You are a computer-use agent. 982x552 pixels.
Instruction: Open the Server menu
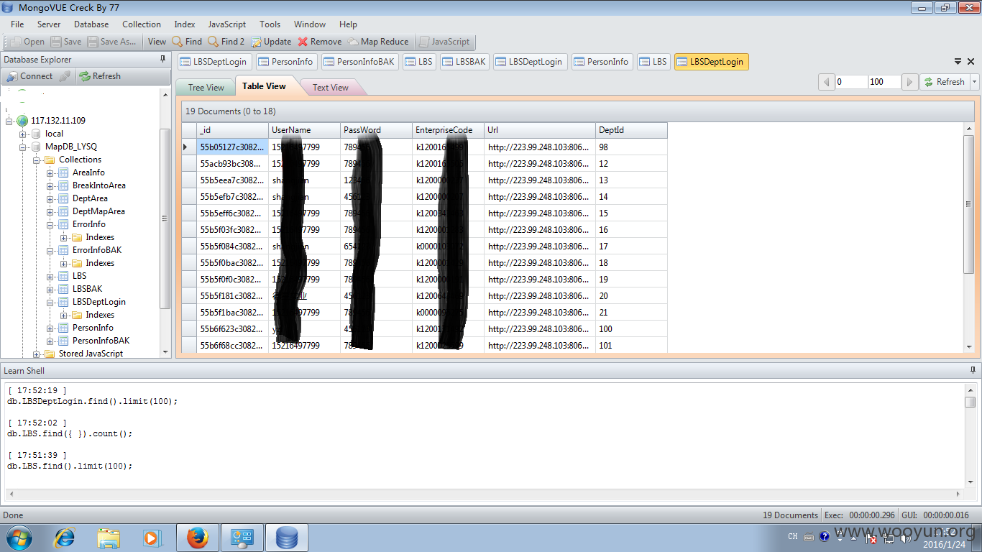pos(49,24)
